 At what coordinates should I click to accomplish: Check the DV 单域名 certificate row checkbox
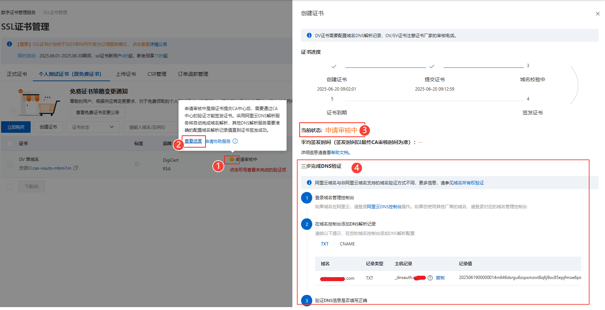click(x=10, y=165)
